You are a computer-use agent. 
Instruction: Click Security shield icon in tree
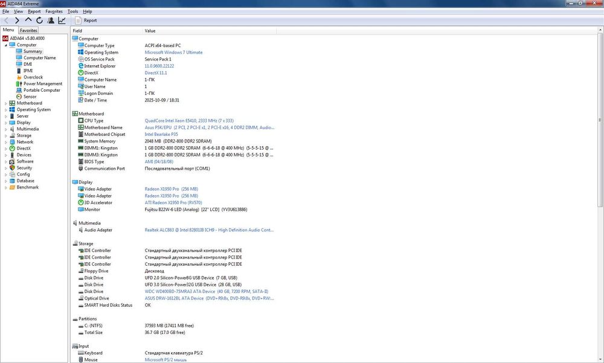[12, 168]
